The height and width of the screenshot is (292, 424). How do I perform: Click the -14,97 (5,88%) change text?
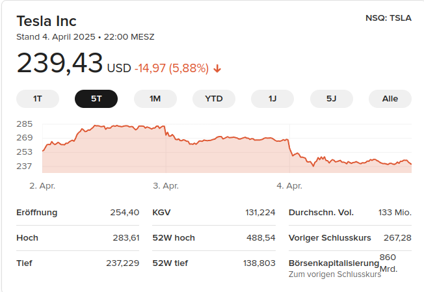[x=172, y=68]
